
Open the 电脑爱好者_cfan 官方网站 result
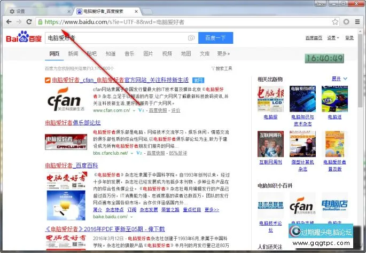[120, 80]
